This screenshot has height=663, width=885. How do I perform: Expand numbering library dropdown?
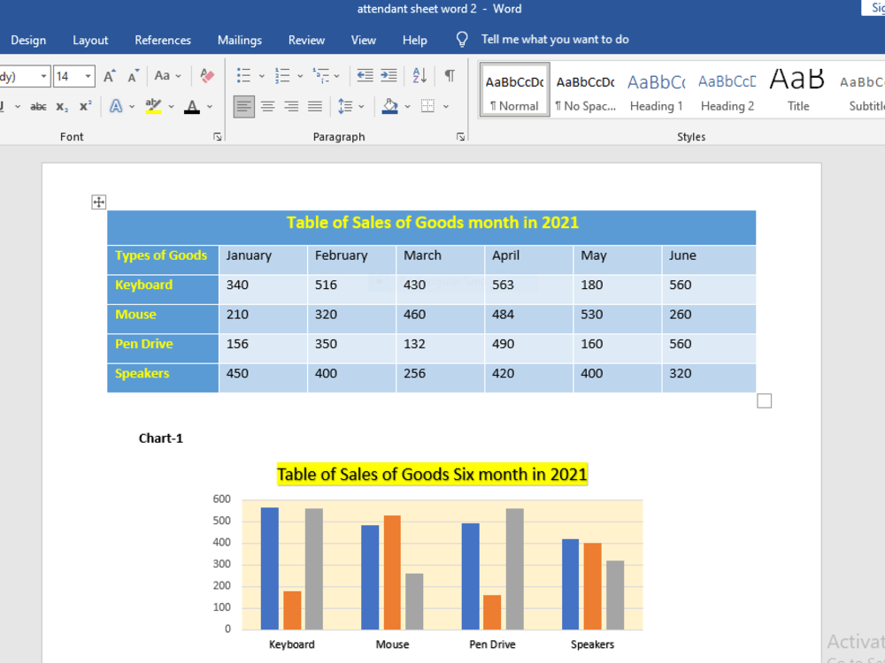coord(300,76)
